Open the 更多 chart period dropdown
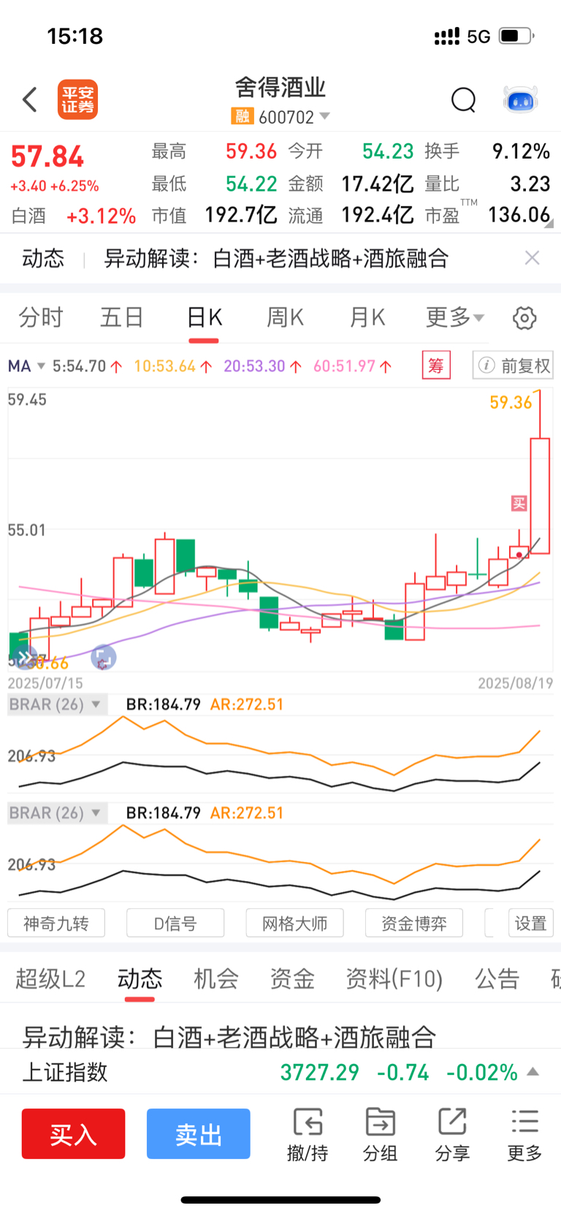561x1216 pixels. click(454, 317)
